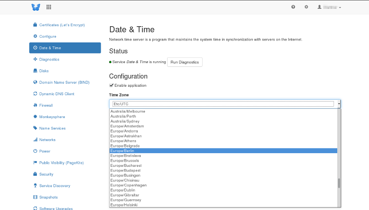Screen dimensions: 369x210
Task: Click the Security lock icon
Action: click(35, 174)
